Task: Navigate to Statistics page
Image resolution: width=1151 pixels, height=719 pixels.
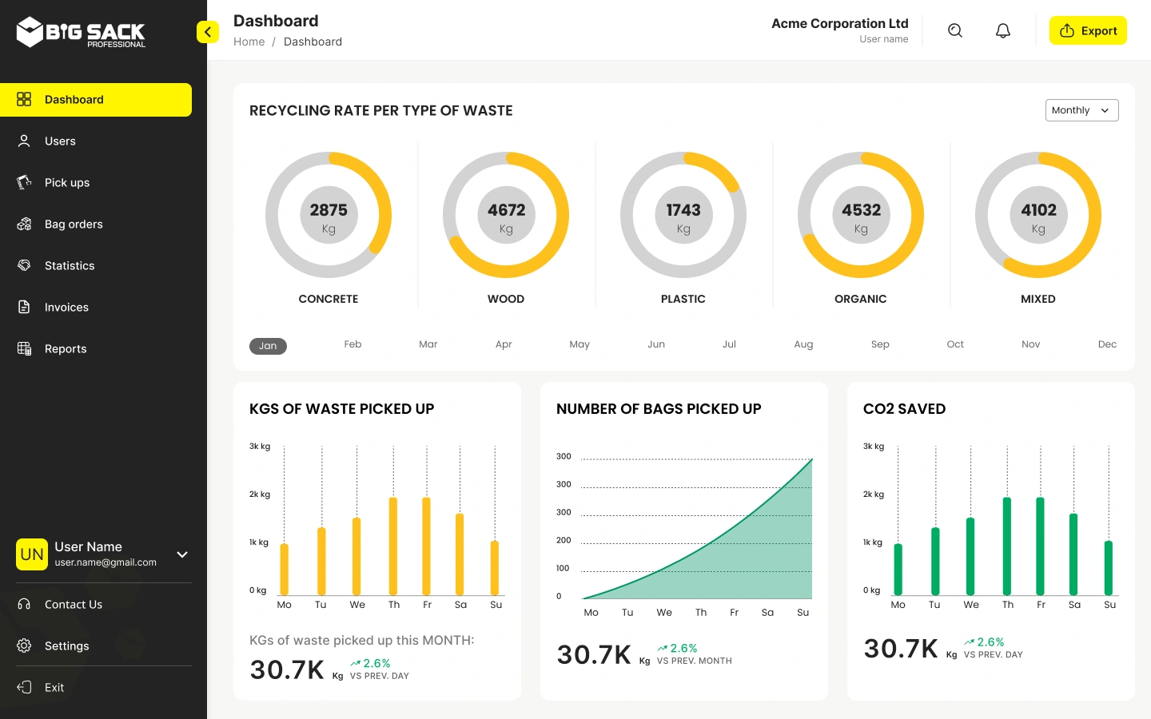Action: 96,266
